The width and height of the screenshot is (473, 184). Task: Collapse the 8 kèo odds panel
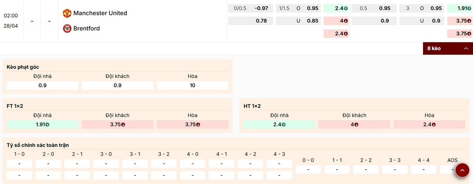click(447, 48)
